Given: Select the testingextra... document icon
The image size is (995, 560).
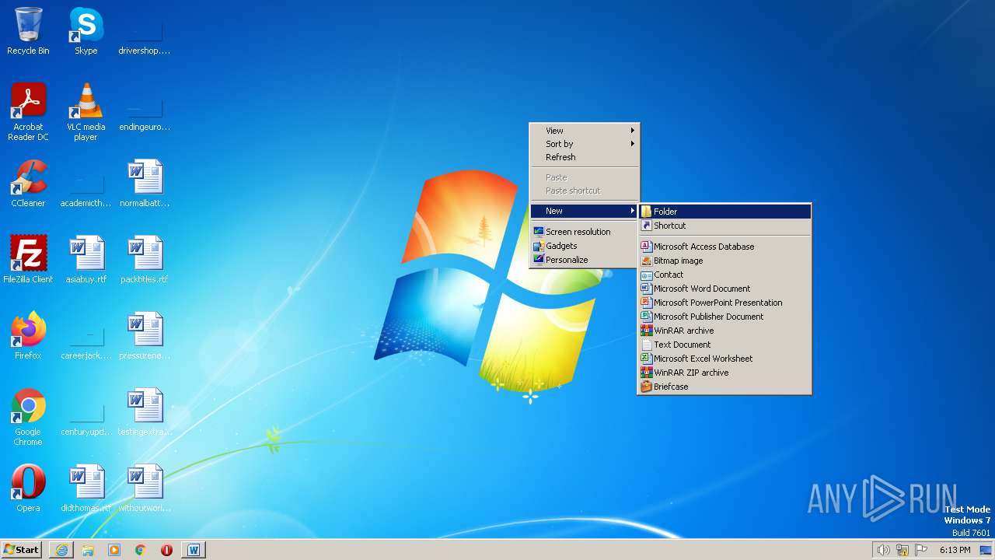Looking at the screenshot, I should 144,412.
